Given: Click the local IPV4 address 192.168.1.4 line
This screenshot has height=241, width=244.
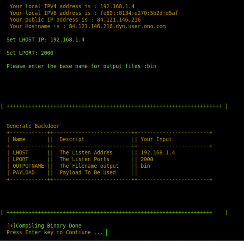Looking at the screenshot, I should pos(72,6).
